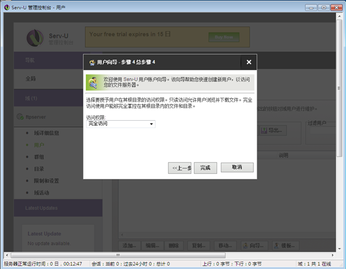Image resolution: width=346 pixels, height=269 pixels.
Task: Click the 说明 column header
Action: [283, 155]
